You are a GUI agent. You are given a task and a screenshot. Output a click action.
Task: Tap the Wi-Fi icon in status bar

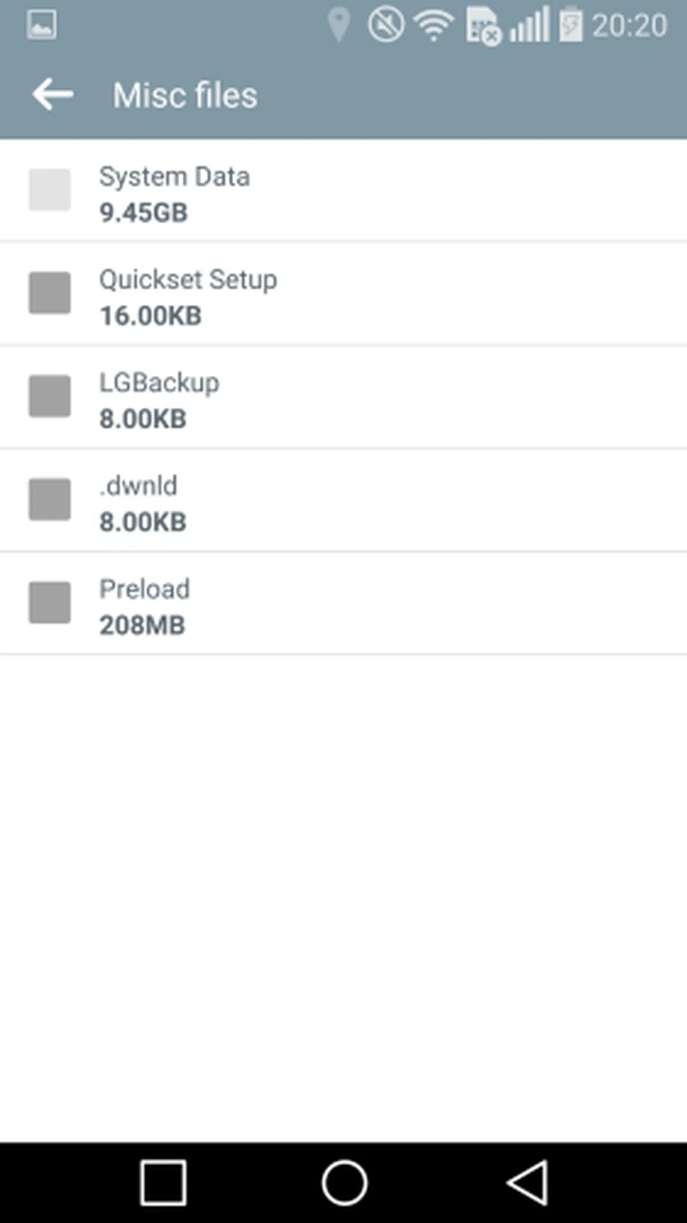(434, 25)
